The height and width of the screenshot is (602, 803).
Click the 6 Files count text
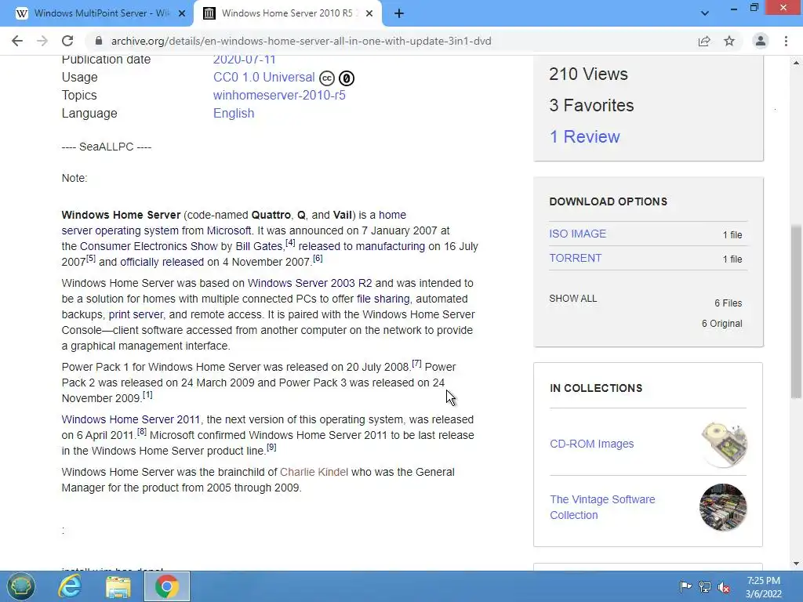[x=729, y=303]
